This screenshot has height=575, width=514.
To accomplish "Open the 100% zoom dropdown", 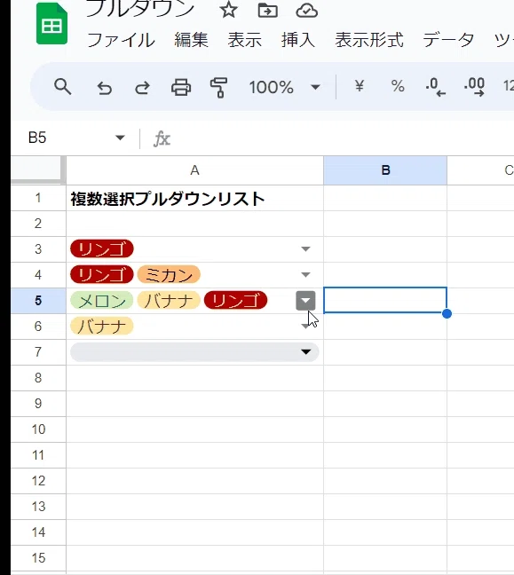I will pyautogui.click(x=284, y=87).
